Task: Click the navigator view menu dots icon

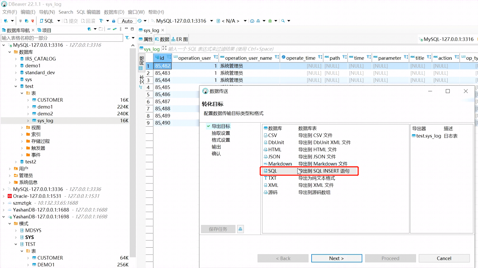Action: click(x=121, y=29)
